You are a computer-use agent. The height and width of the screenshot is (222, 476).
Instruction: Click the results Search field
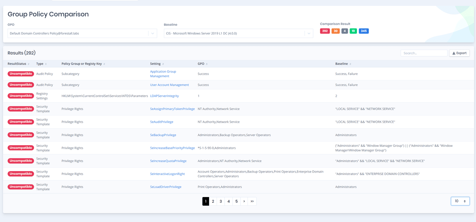coord(424,53)
